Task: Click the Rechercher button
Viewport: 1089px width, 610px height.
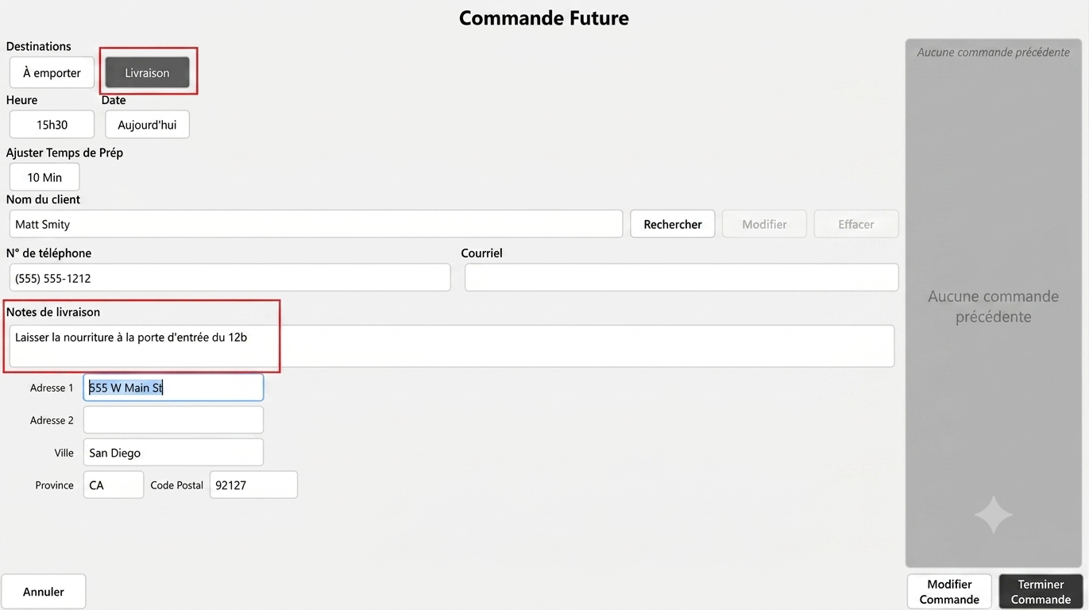Action: 673,224
